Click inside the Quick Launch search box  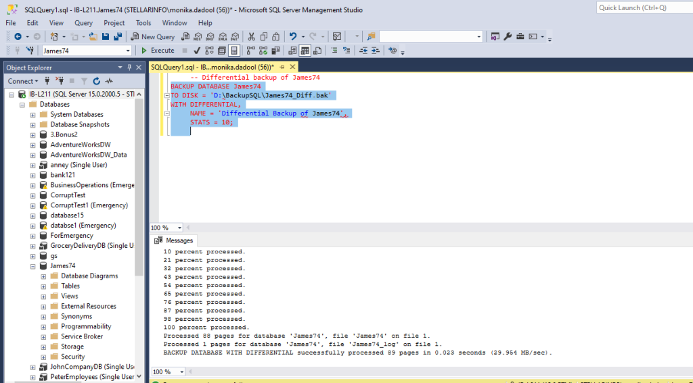pyautogui.click(x=644, y=7)
